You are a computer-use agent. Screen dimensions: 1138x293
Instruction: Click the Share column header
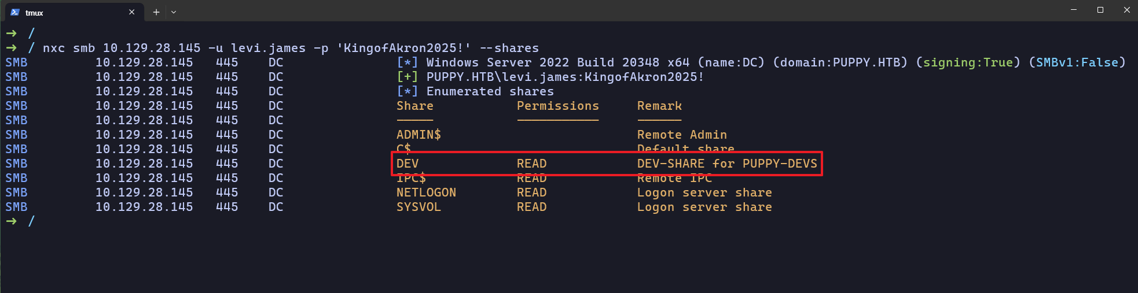click(414, 106)
